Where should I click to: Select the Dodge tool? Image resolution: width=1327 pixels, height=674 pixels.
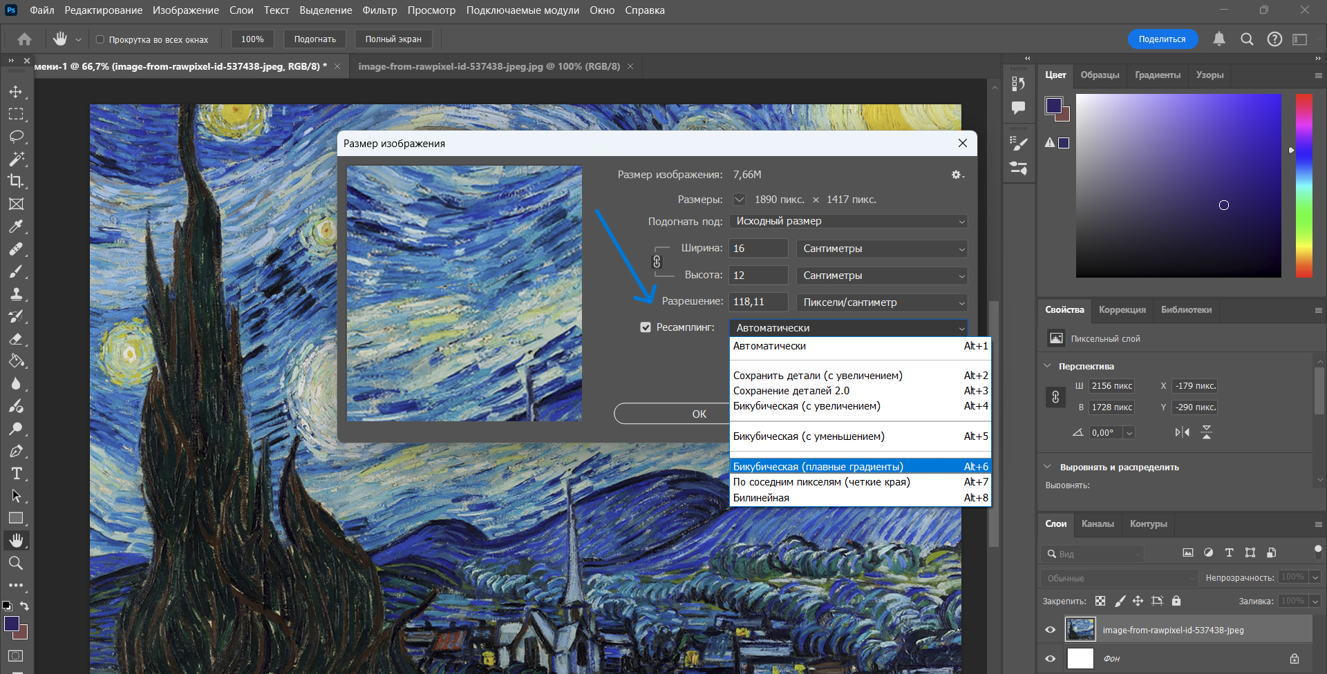(16, 428)
